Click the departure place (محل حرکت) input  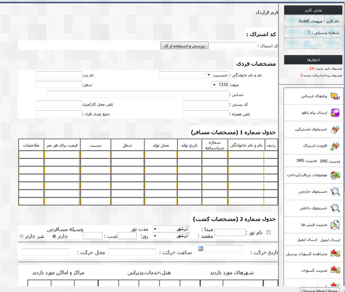tap(45, 252)
